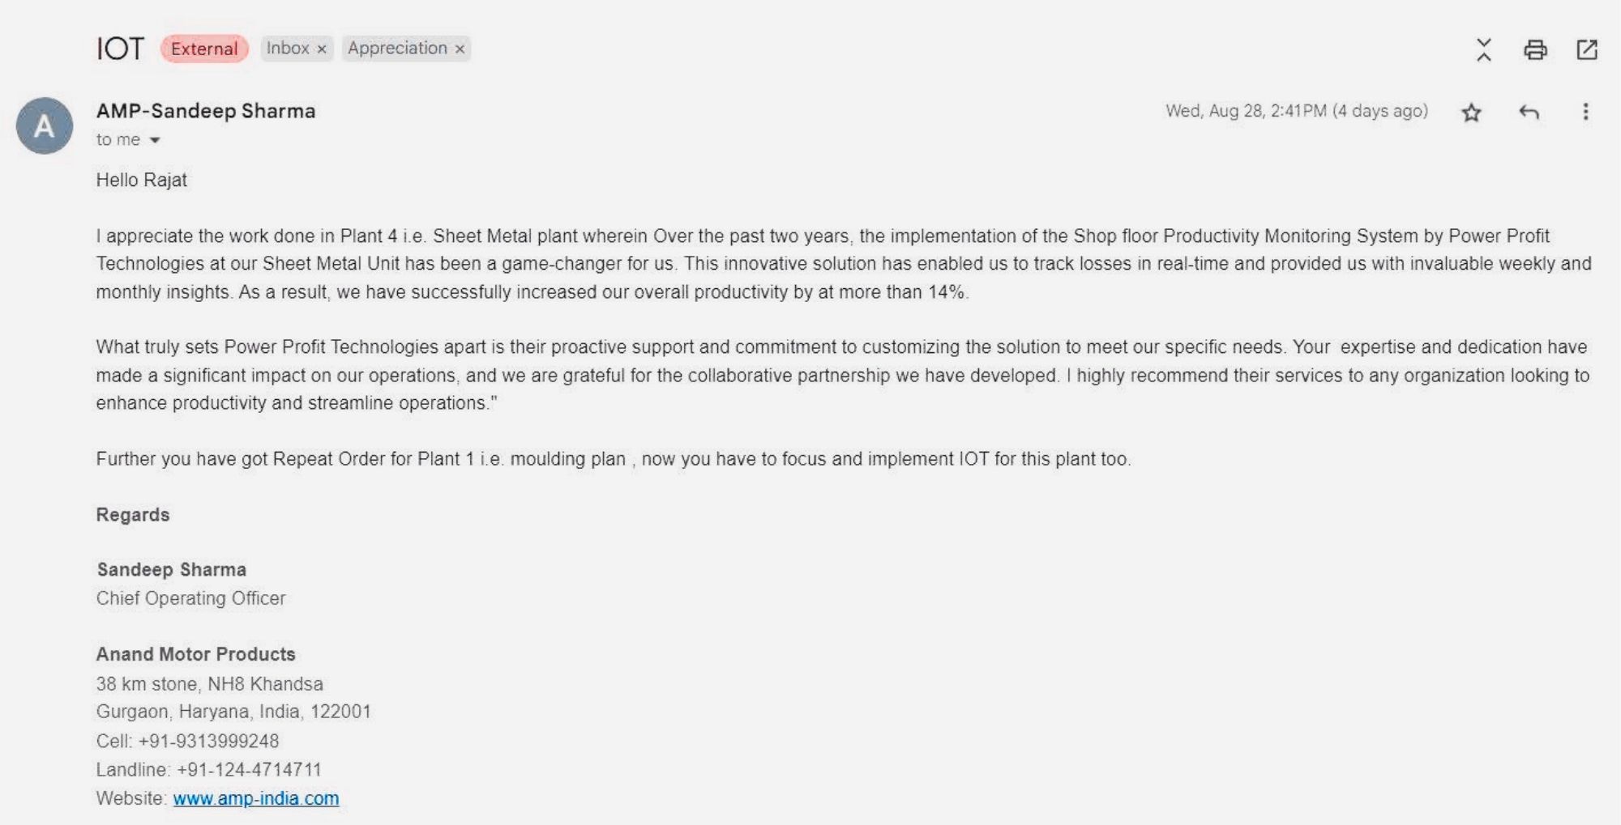Click the landline number +91-124-4714711
The image size is (1621, 825).
(249, 769)
